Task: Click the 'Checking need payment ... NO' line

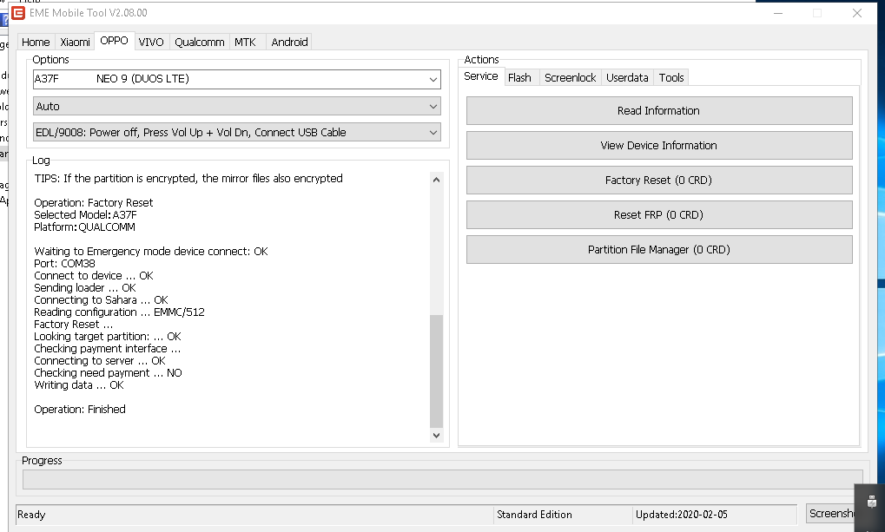Action: pos(108,373)
